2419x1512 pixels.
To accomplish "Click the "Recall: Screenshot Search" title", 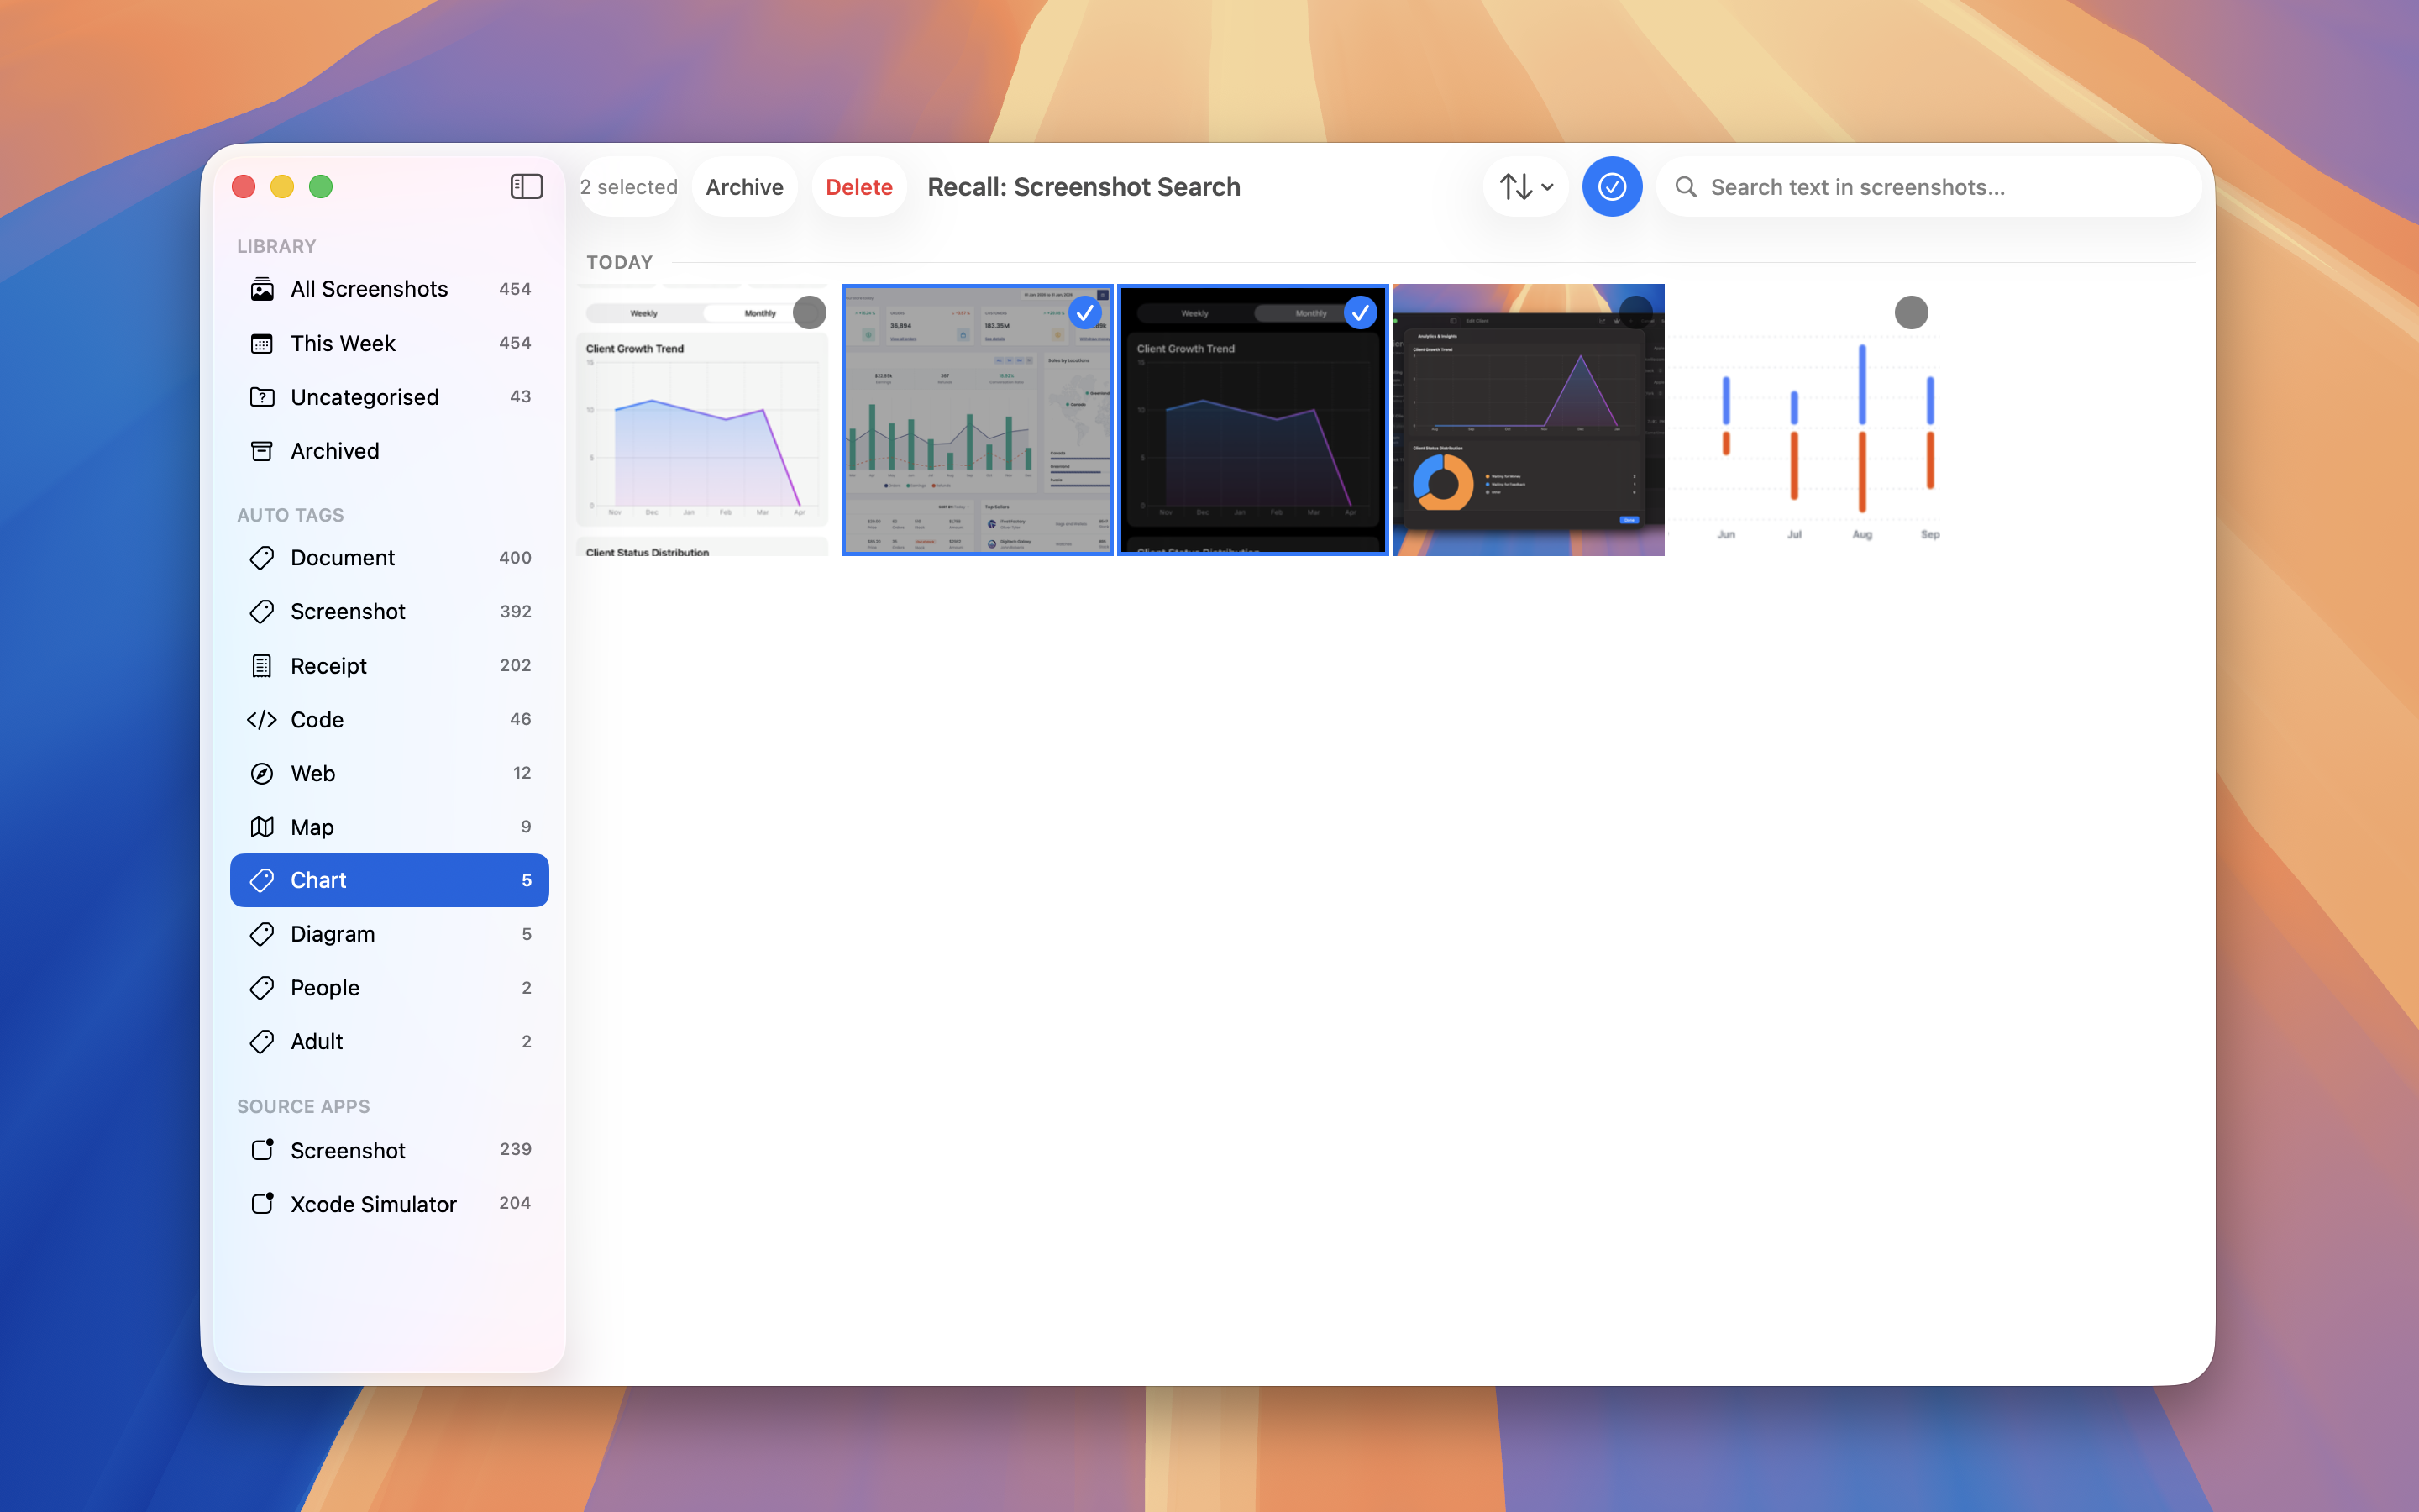I will 1084,187.
